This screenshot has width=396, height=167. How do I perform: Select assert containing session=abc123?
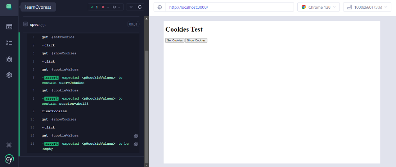[83, 101]
